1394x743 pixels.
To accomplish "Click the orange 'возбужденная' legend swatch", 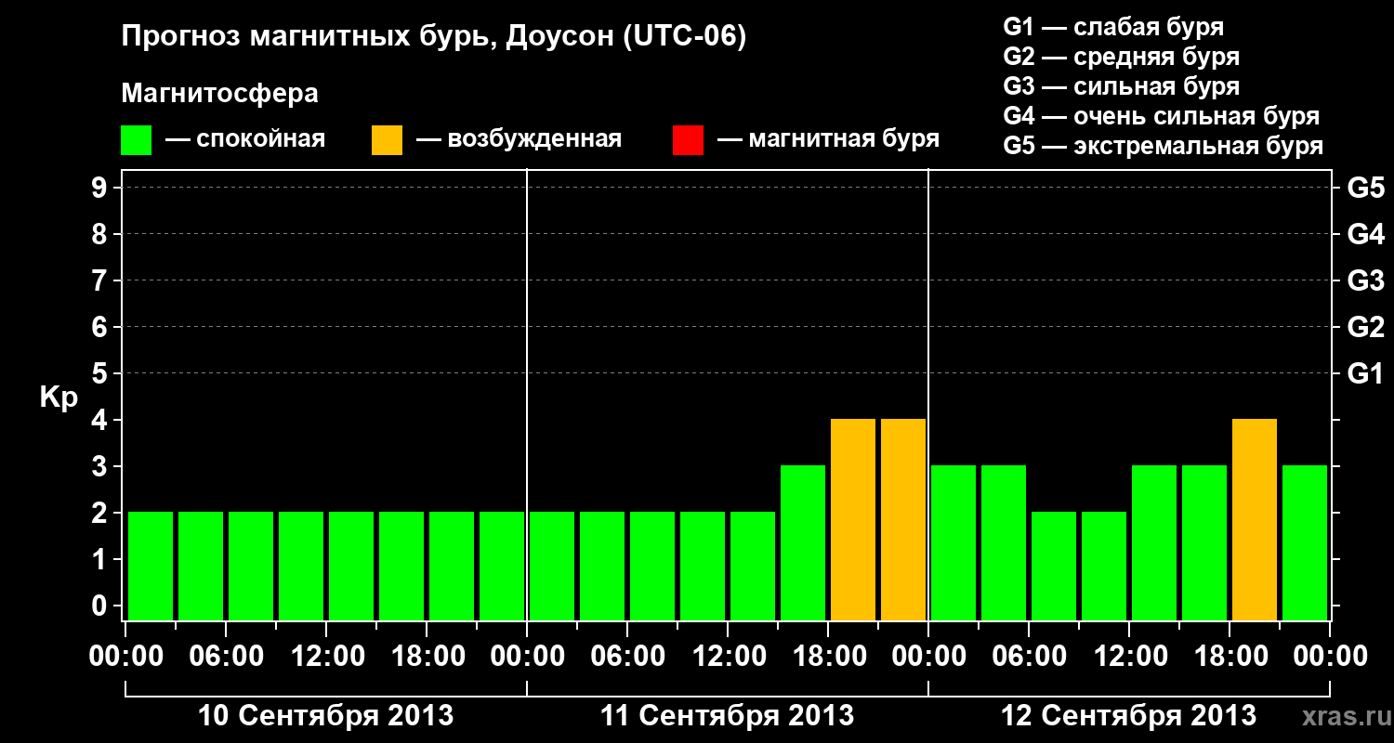I will click(x=387, y=140).
